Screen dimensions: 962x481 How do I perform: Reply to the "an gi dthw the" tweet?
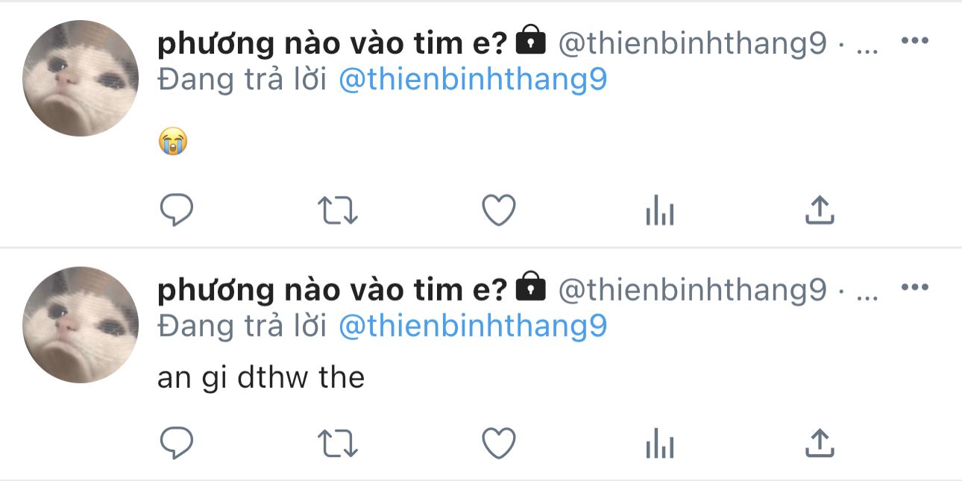[177, 444]
